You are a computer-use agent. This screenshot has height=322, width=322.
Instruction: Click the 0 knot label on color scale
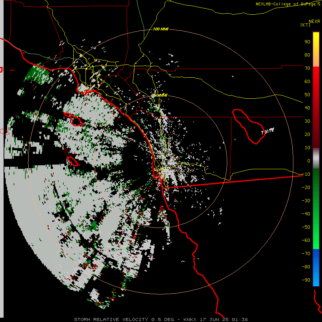click(x=309, y=161)
